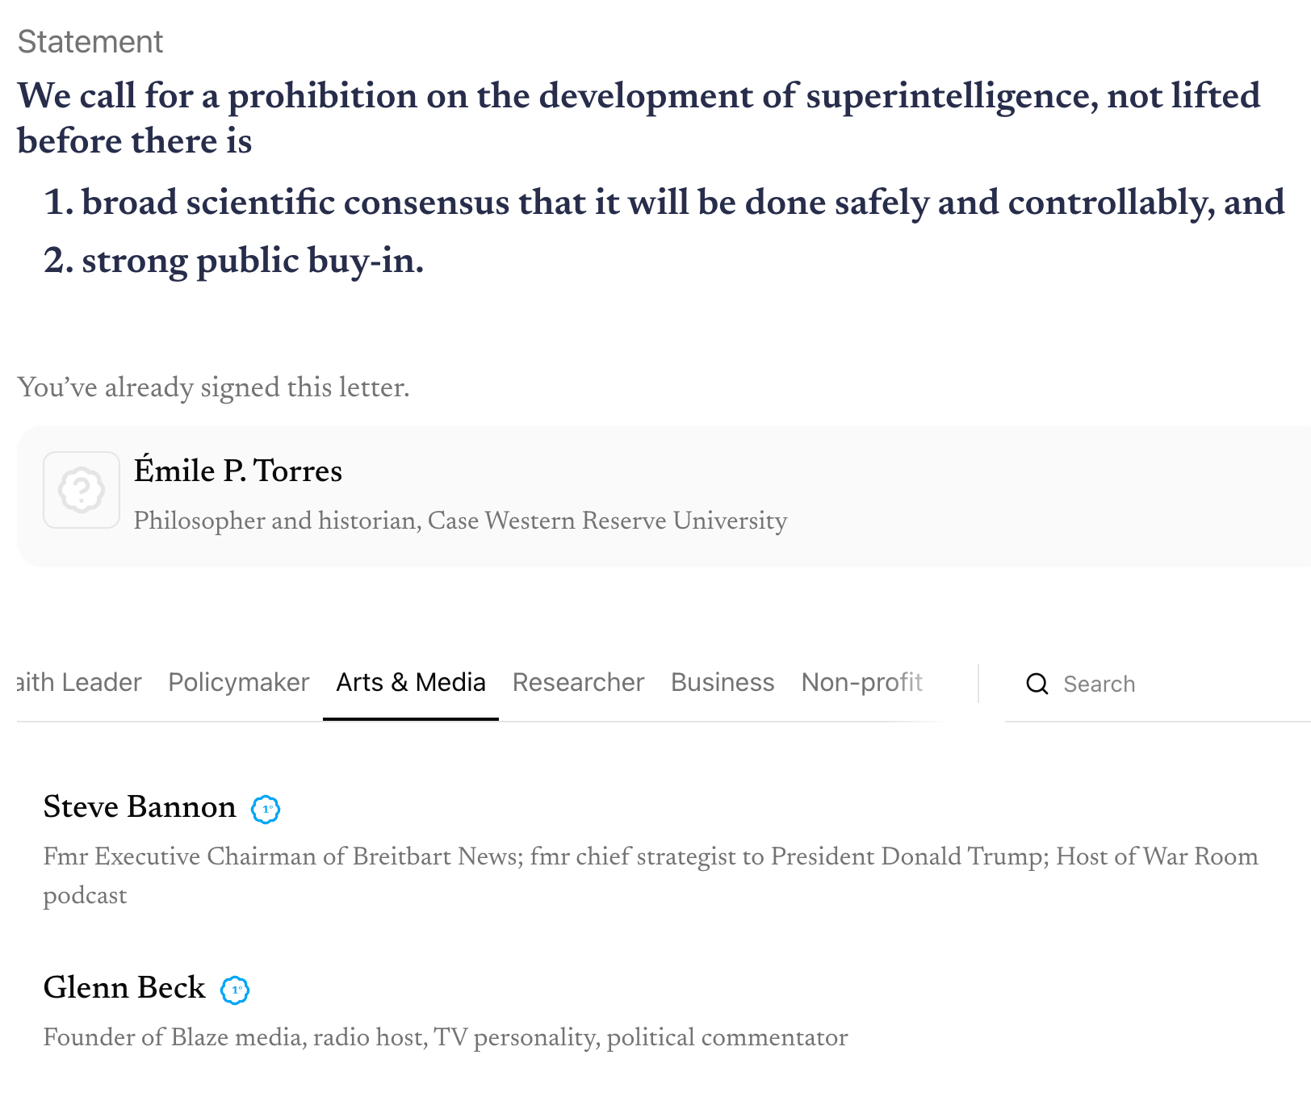Click the Émile P. Torres name
The width and height of the screenshot is (1311, 1101).
pos(238,471)
